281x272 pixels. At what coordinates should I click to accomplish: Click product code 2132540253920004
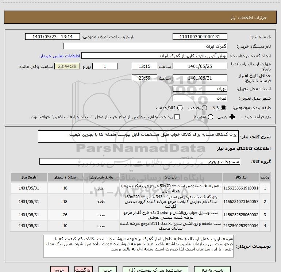coord(241,226)
